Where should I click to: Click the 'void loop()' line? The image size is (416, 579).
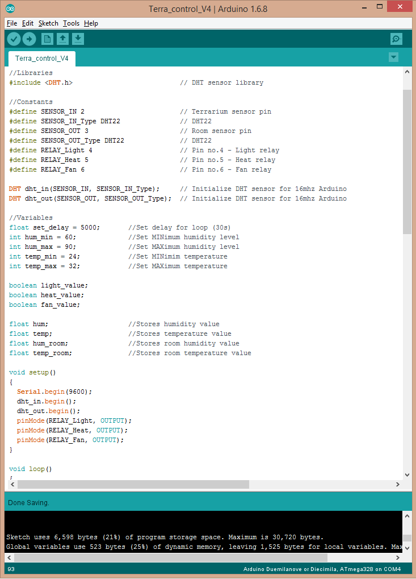coord(31,469)
